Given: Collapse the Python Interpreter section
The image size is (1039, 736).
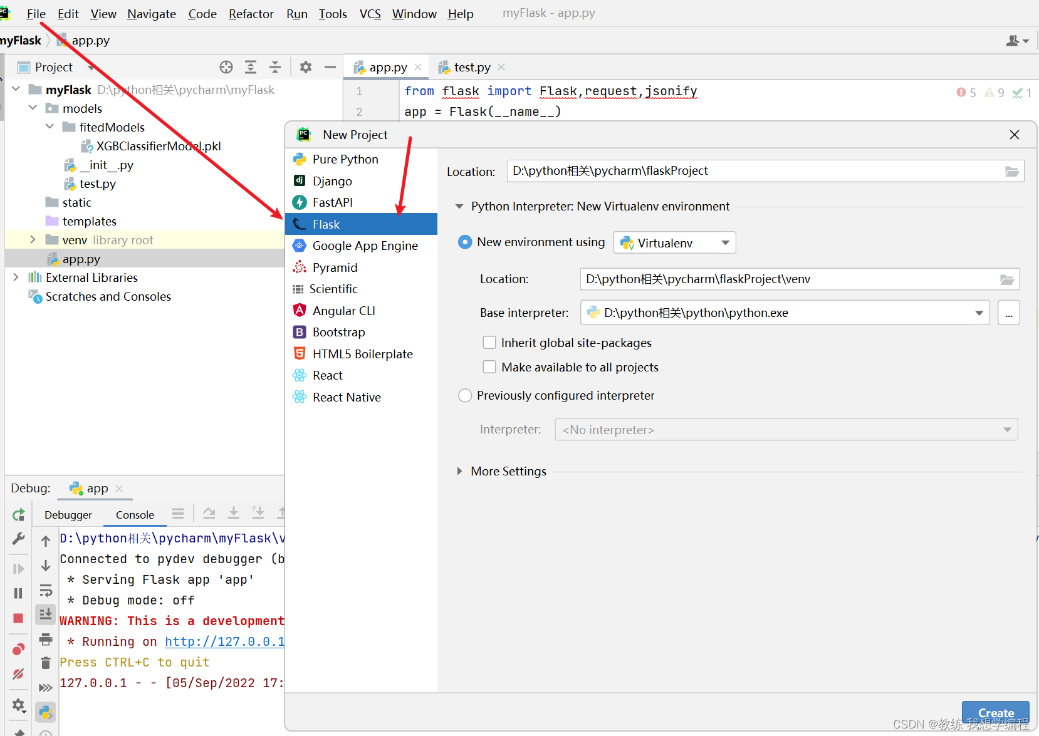Looking at the screenshot, I should [459, 206].
